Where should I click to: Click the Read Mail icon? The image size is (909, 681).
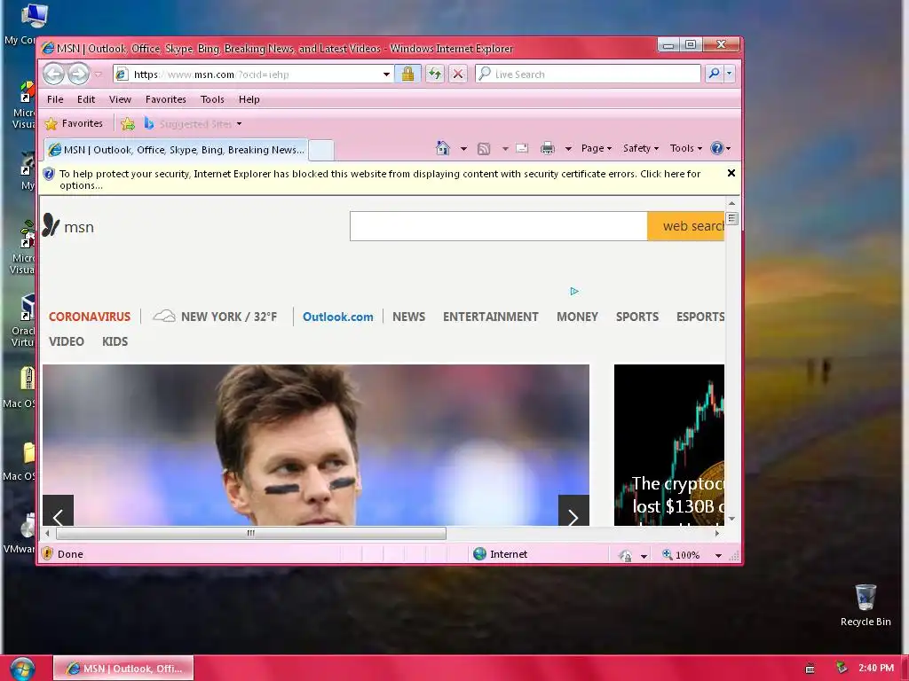pyautogui.click(x=522, y=148)
